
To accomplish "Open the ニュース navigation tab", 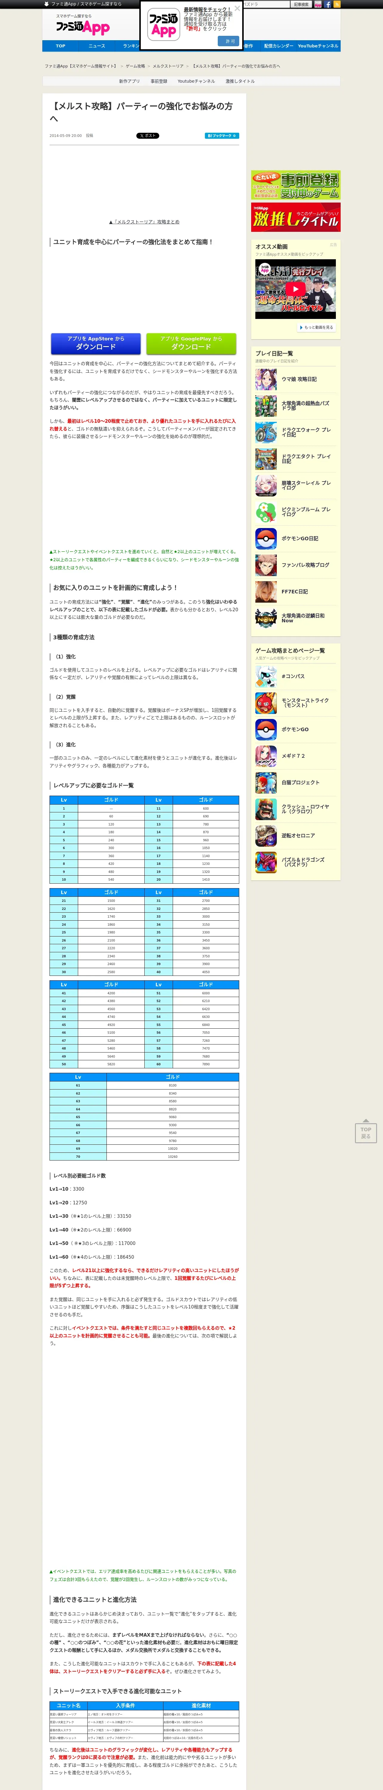I will coord(97,46).
